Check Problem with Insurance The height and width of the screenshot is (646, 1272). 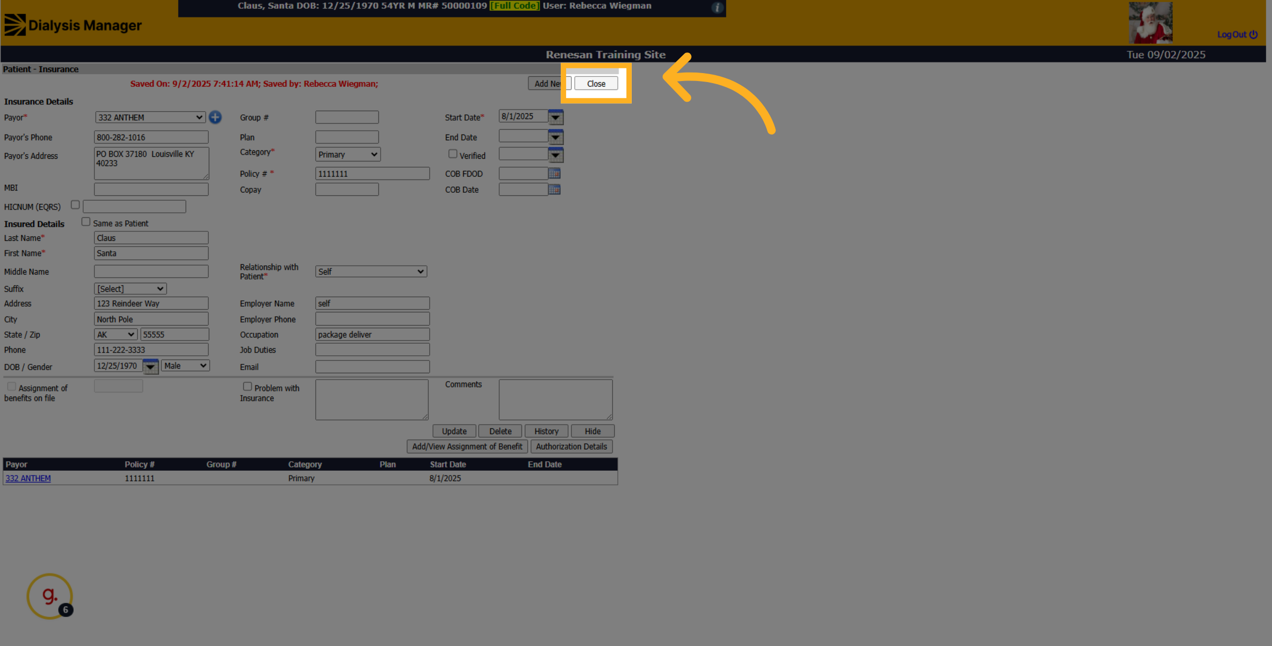[x=248, y=386]
